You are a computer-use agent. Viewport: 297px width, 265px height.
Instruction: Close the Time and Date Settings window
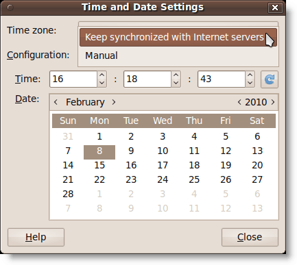(x=275, y=8)
